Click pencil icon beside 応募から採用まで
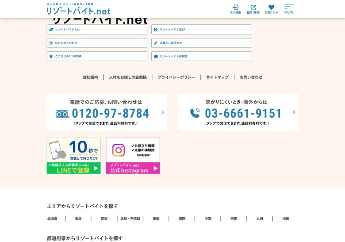This screenshot has width=345, height=242. tap(156, 43)
